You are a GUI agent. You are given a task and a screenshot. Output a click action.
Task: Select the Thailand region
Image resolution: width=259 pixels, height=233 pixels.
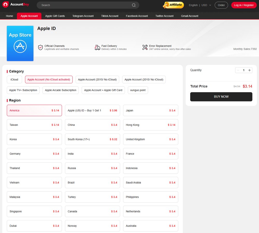point(34,168)
